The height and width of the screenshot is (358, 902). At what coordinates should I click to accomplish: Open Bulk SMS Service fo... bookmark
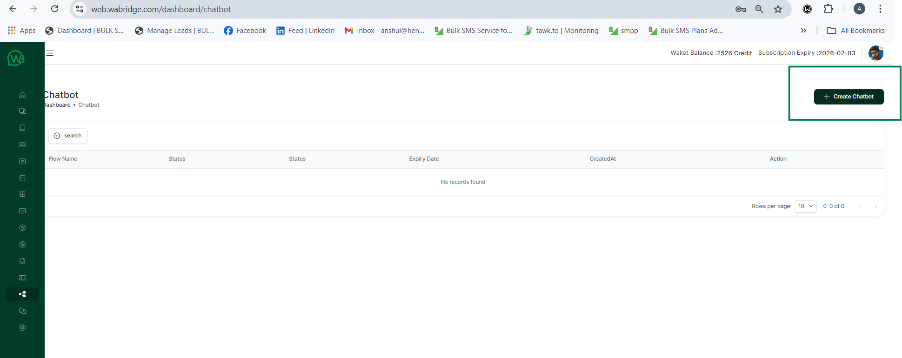click(x=473, y=31)
